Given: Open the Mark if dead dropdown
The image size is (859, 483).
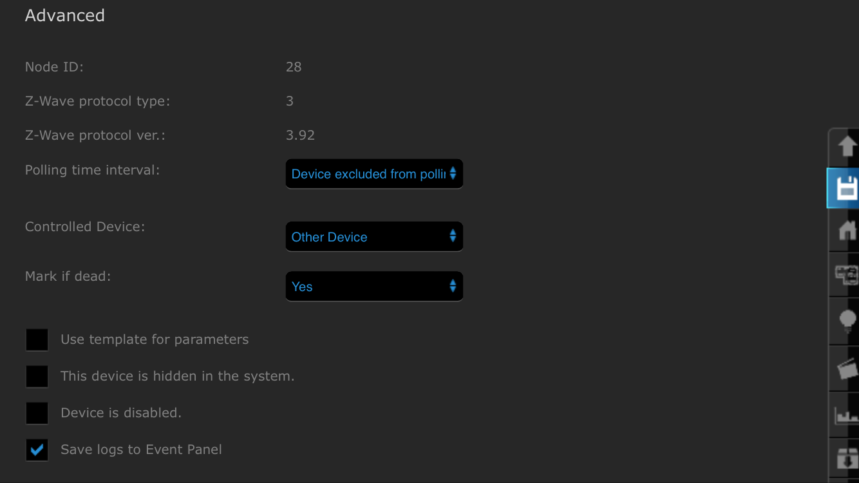Looking at the screenshot, I should click(373, 287).
